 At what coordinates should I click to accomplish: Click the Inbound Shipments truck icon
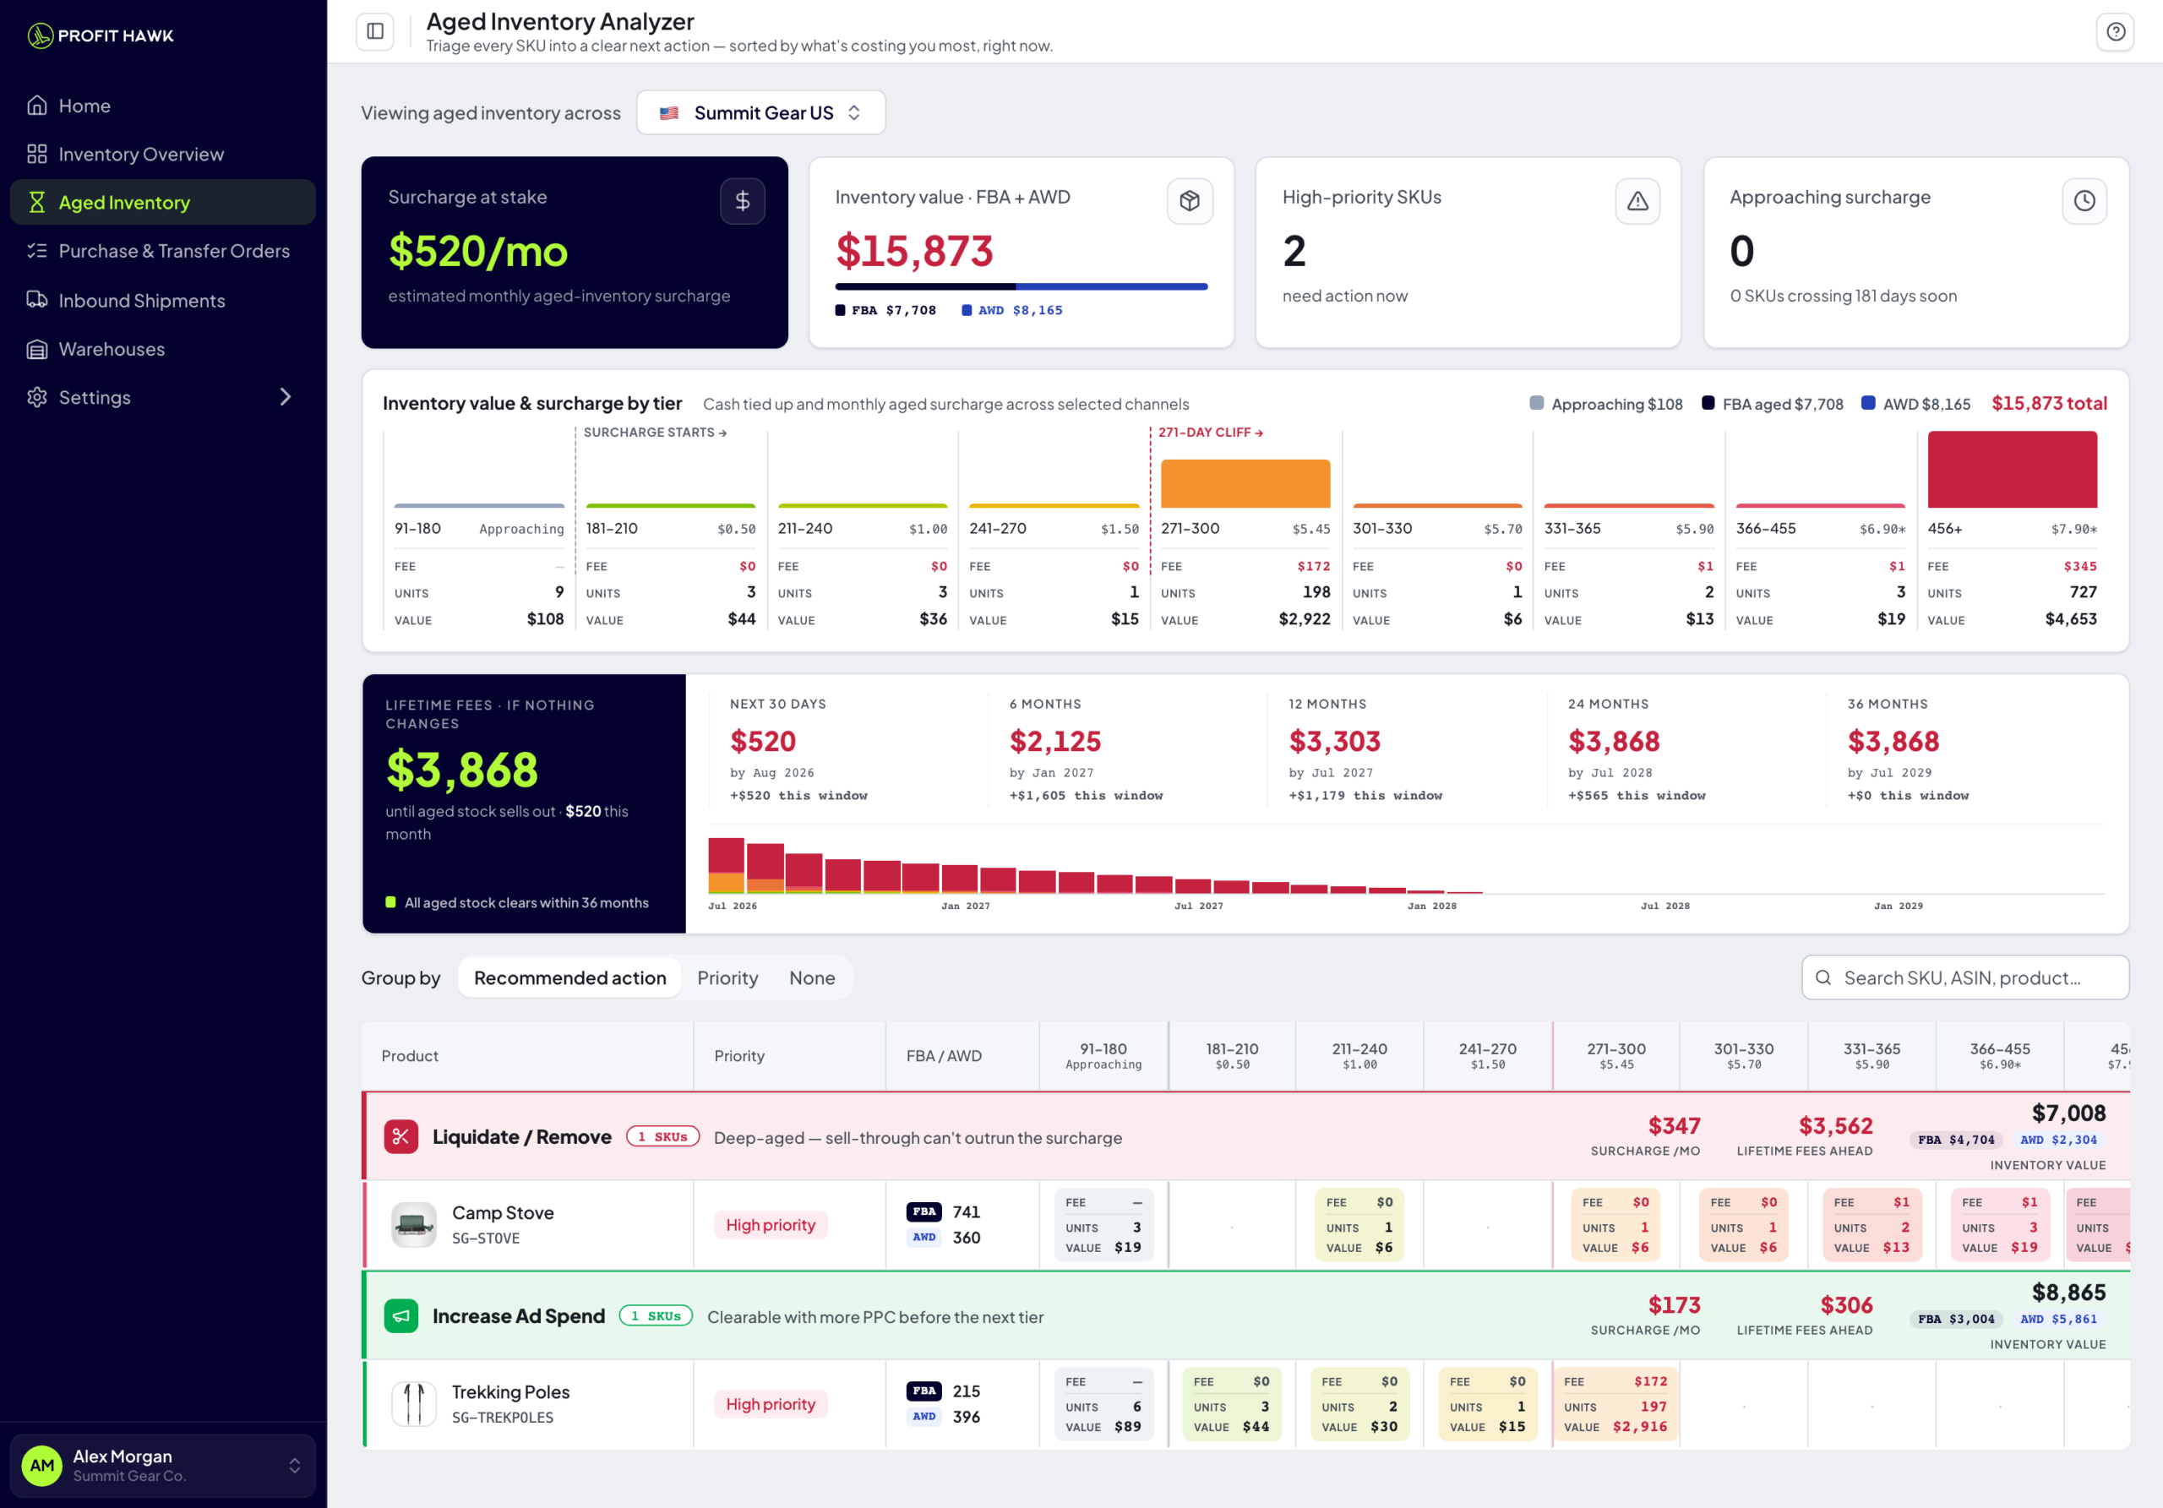point(38,301)
